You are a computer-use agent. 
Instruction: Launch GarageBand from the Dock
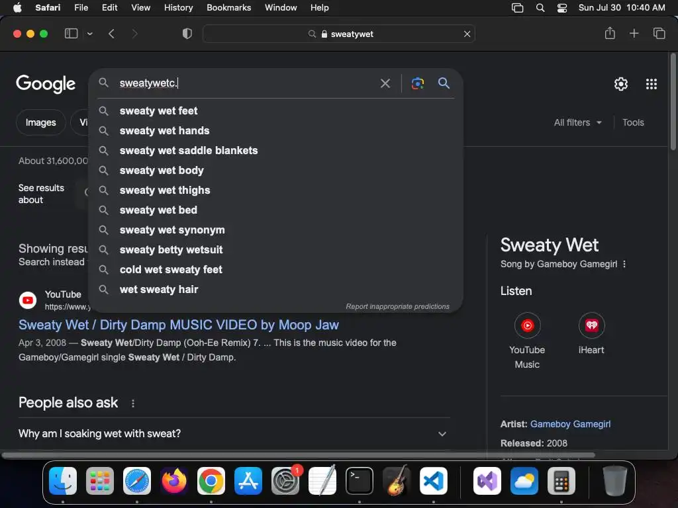397,481
